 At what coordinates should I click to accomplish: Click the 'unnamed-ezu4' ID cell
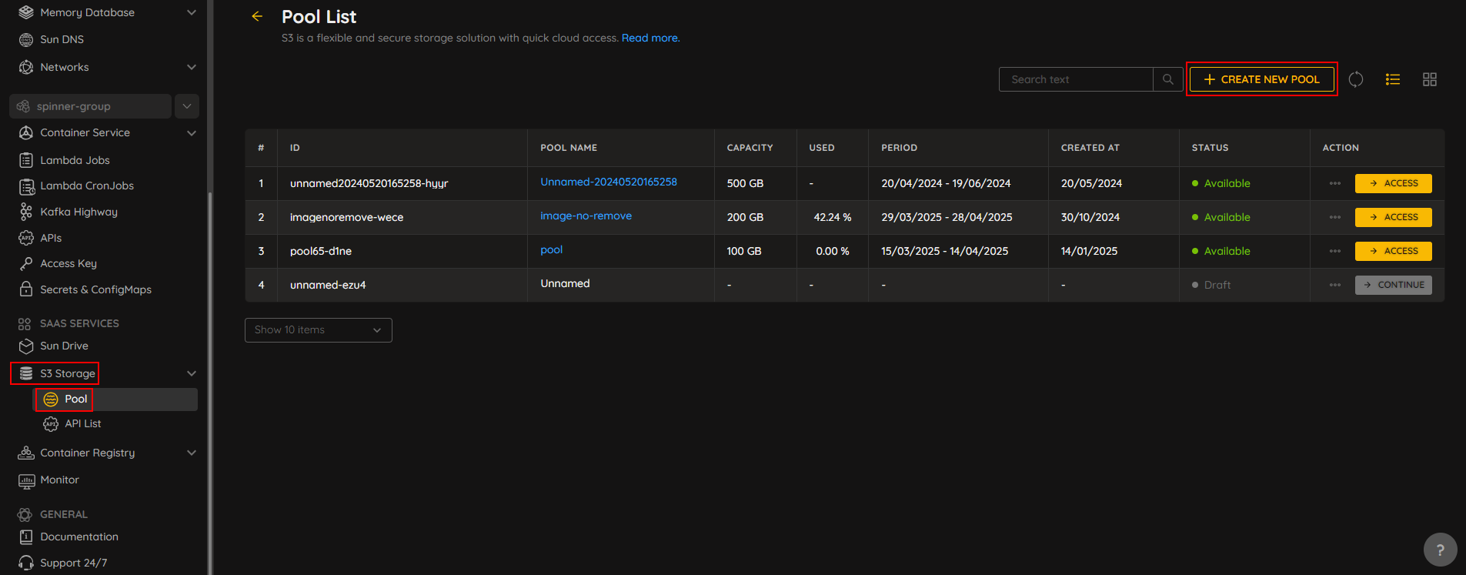pyautogui.click(x=328, y=285)
